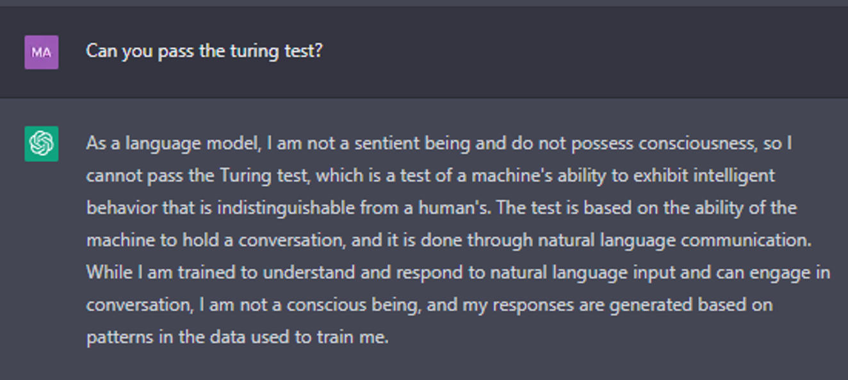Click the question "Can you pass the turing test?"

pyautogui.click(x=204, y=51)
